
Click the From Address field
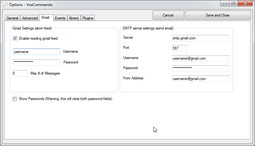click(x=200, y=79)
